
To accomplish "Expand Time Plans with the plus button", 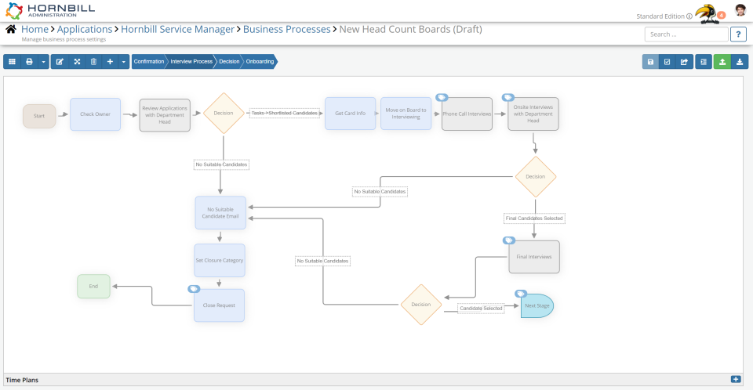I will pos(736,380).
